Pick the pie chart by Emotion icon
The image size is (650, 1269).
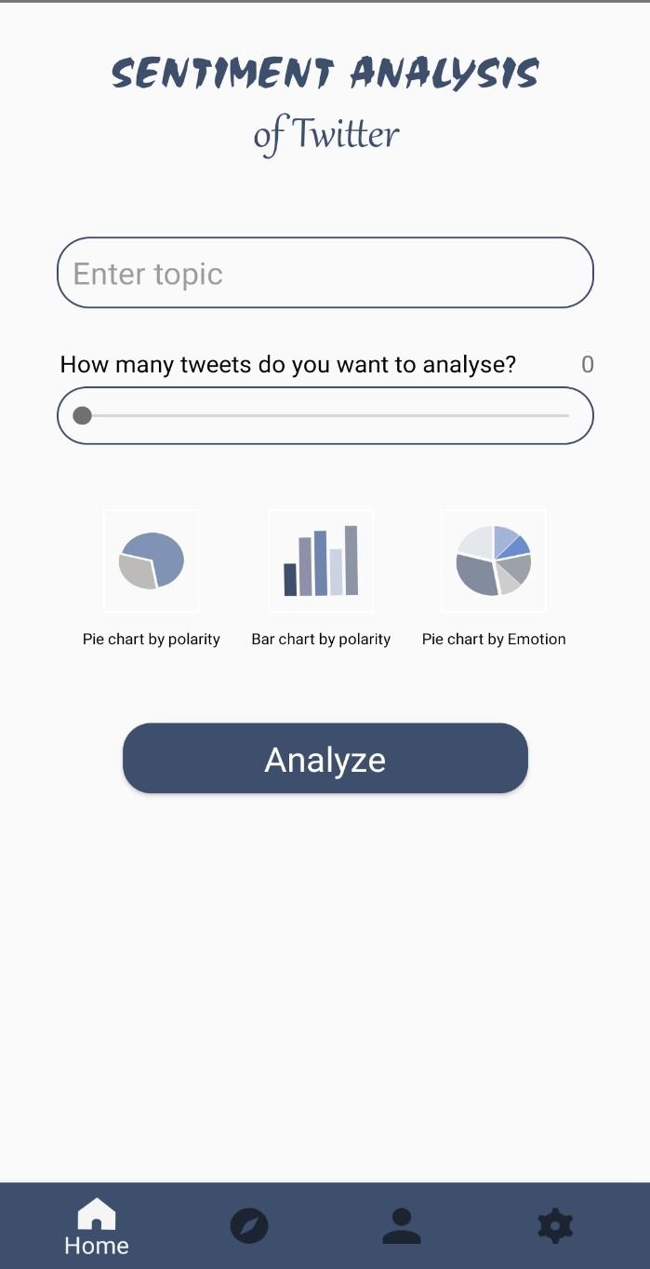494,560
